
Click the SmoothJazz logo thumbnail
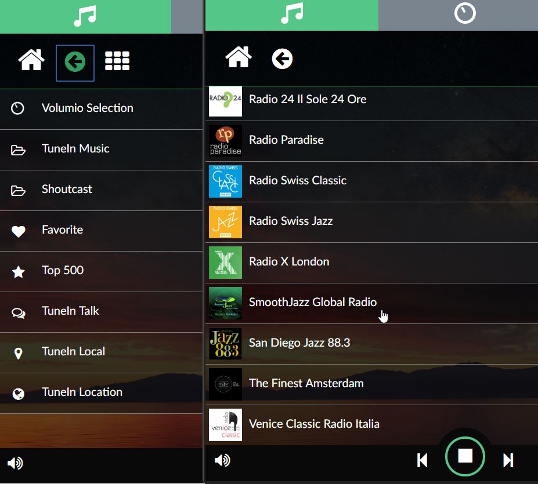225,303
